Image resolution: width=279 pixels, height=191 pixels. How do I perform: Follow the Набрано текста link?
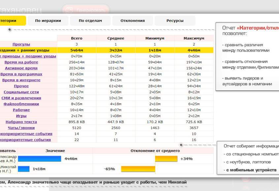coord(21,122)
